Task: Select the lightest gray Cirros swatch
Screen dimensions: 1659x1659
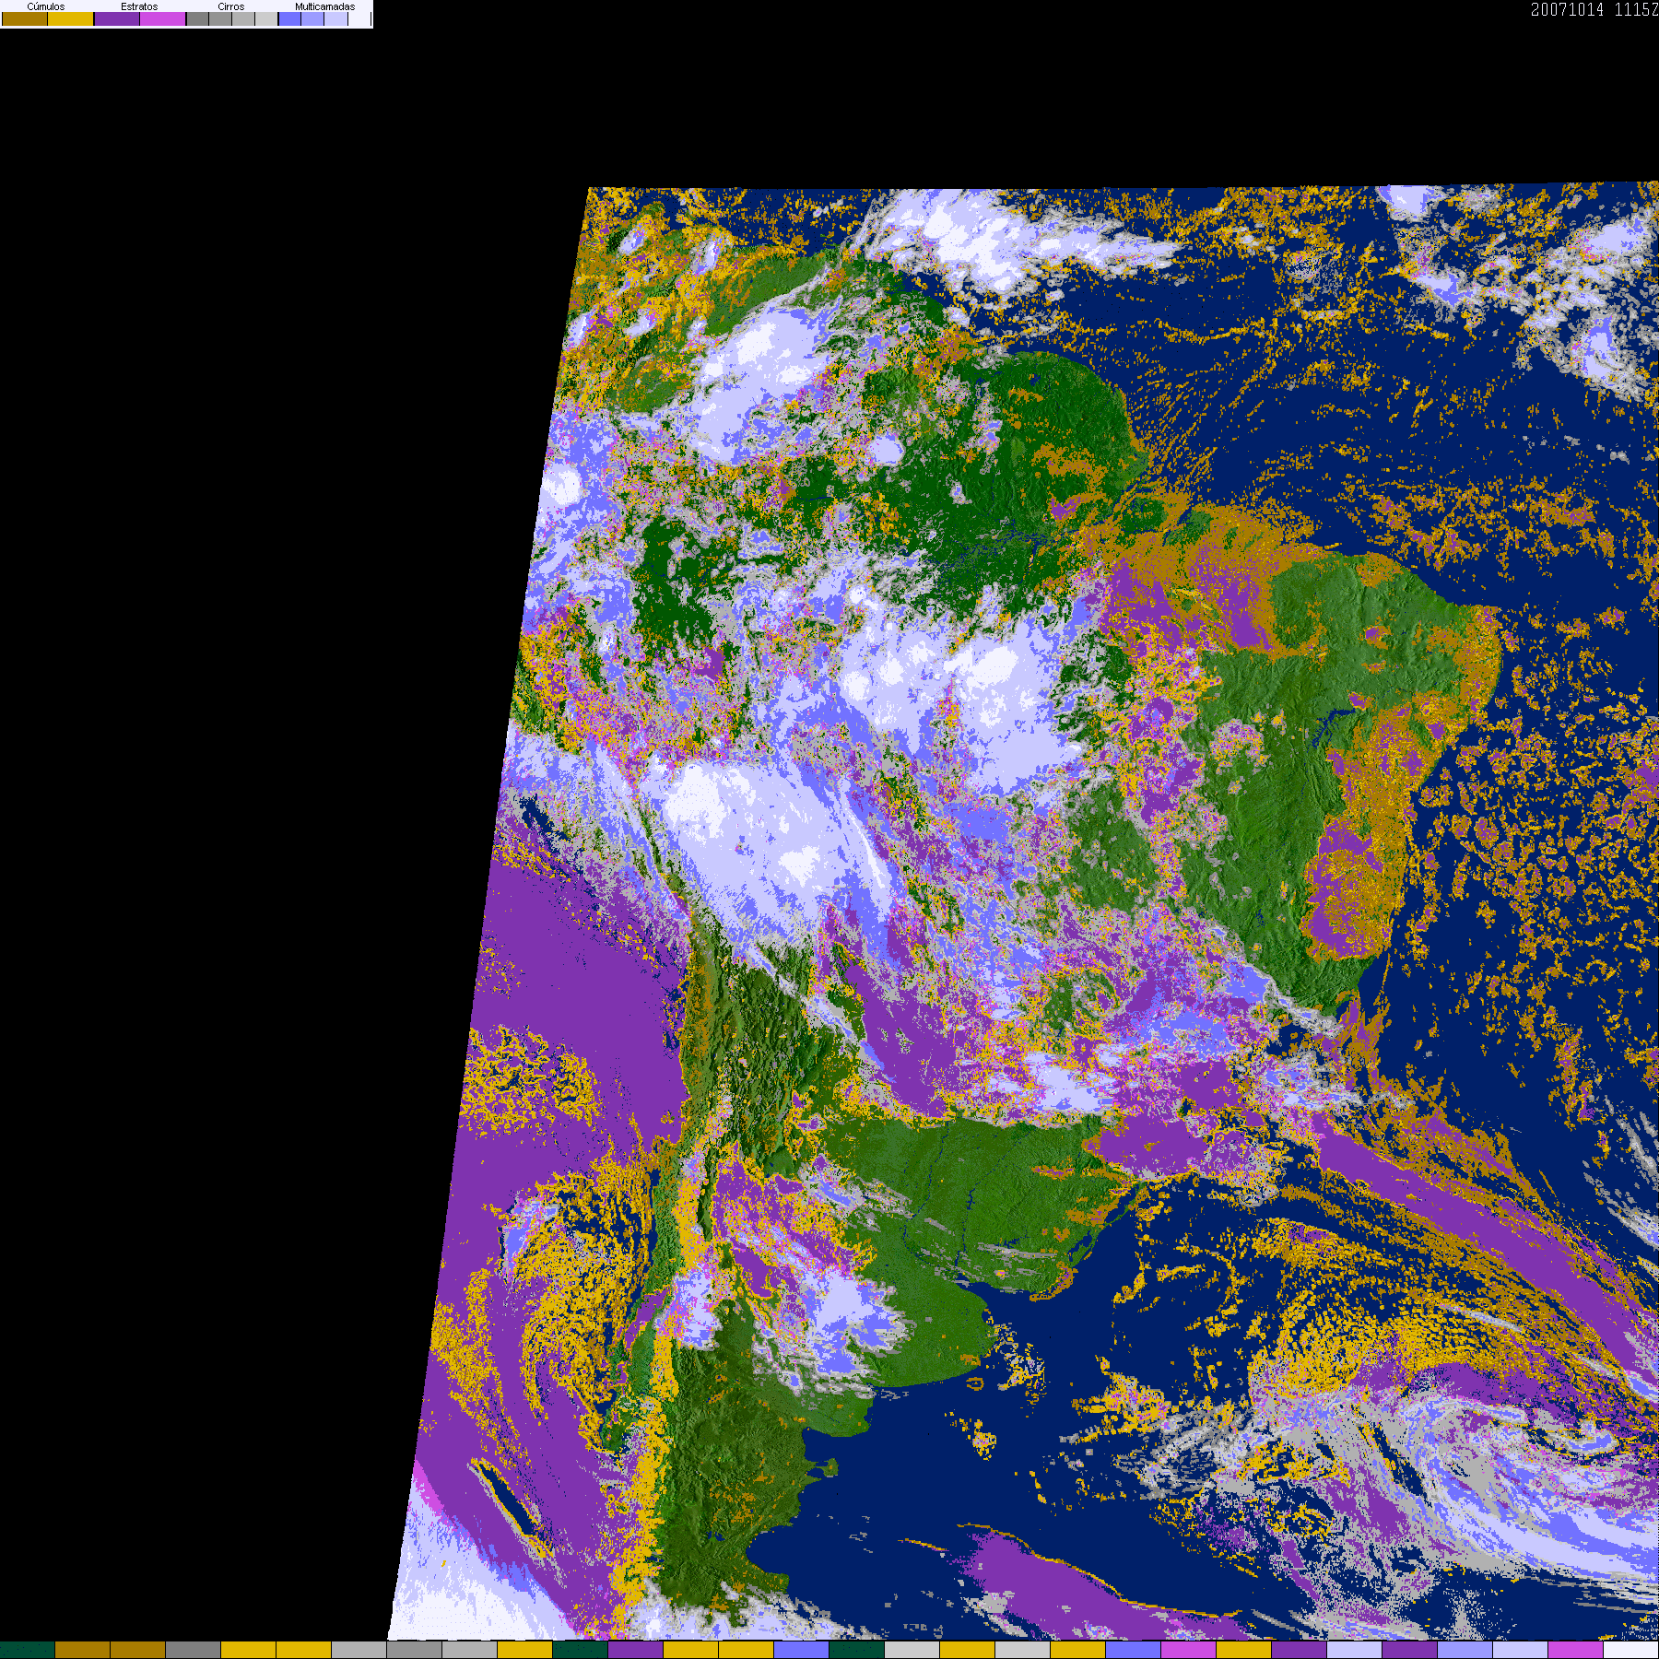Action: coord(266,18)
